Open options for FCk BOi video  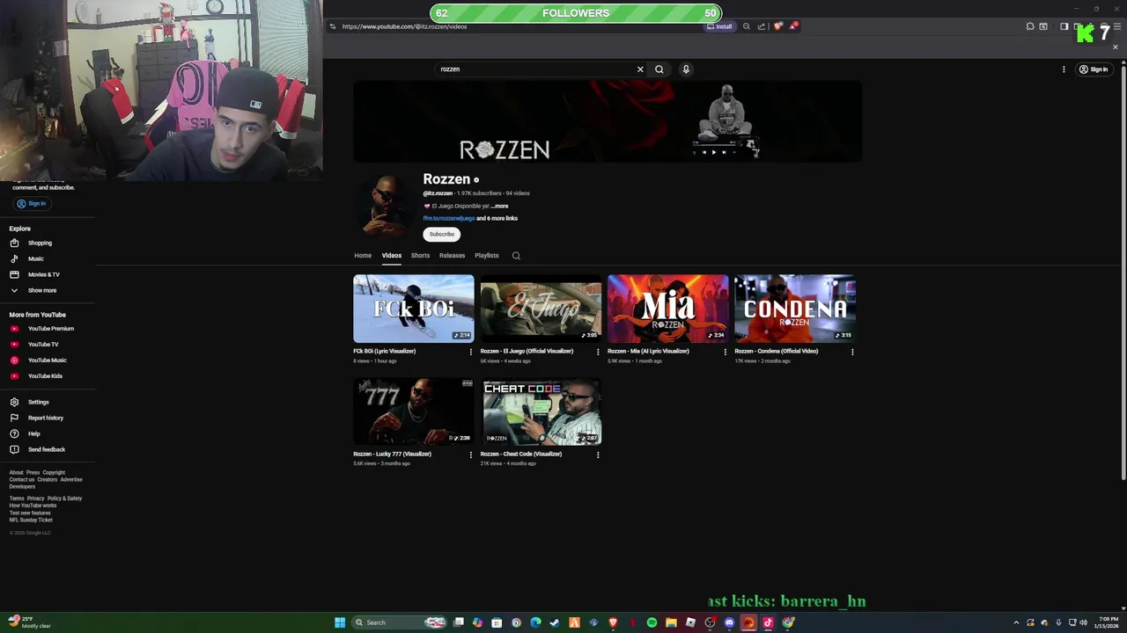470,352
